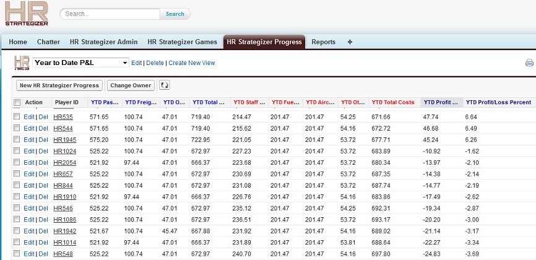Open the HR Strategizer Admin tab
Viewport: 536px width, 260px height.
pos(103,41)
